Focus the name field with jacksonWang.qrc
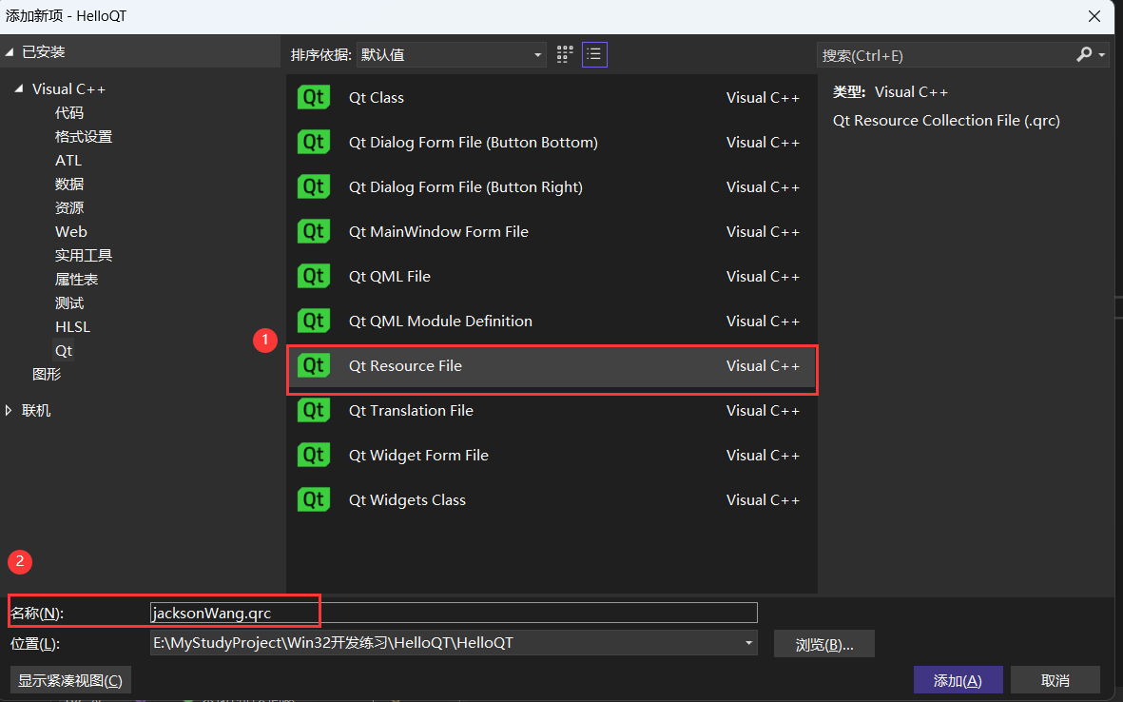This screenshot has width=1123, height=702. click(454, 613)
